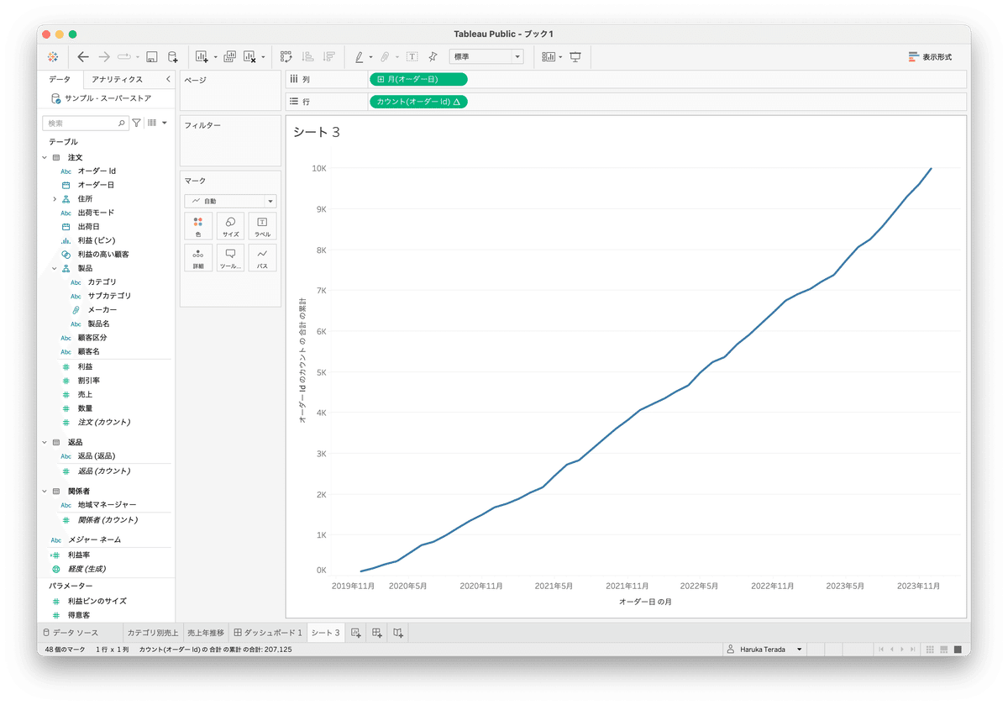Open the data pane view options dropdown arrow
This screenshot has height=705, width=1008.
click(x=165, y=123)
